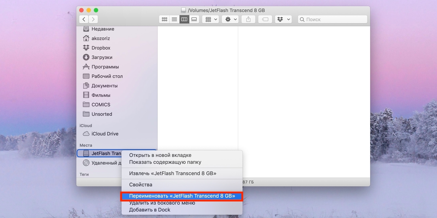
Task: Open Загрузки in the sidebar
Action: (x=117, y=57)
